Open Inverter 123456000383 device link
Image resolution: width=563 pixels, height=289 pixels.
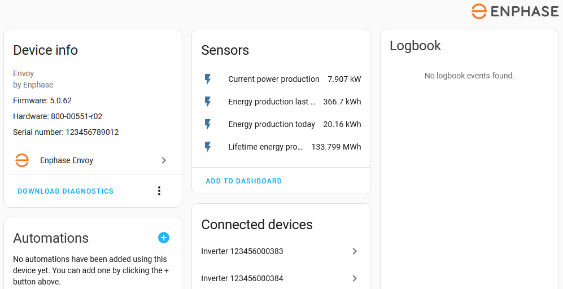point(242,251)
